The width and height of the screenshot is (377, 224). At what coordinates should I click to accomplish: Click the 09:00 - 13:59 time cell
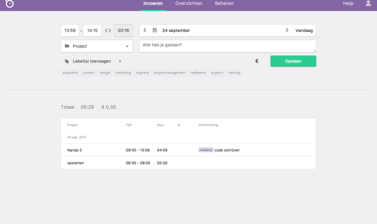(138, 150)
